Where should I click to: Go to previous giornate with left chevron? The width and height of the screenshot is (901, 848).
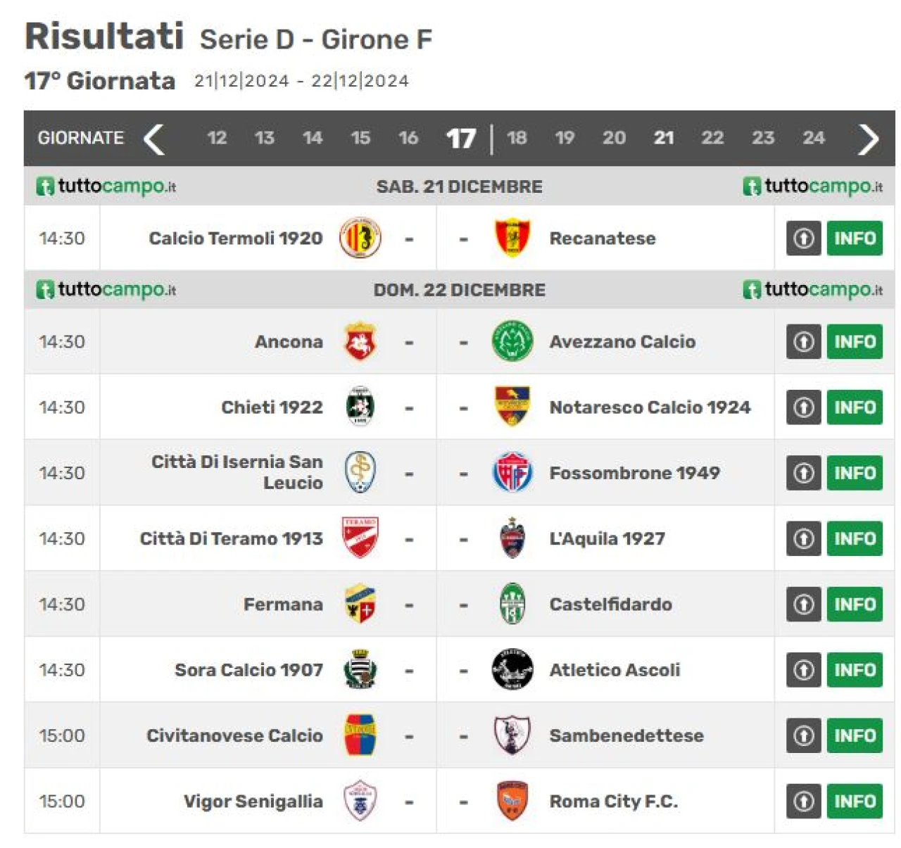coord(154,139)
